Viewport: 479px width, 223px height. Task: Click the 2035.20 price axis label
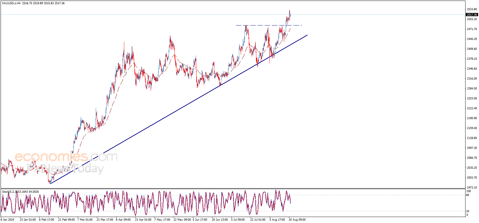point(472,168)
